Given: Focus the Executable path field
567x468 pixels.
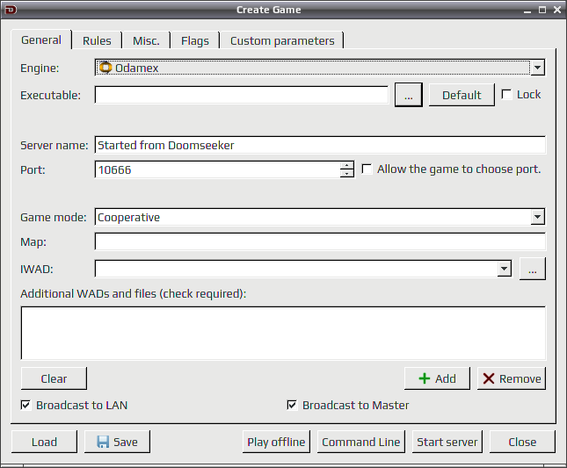Looking at the screenshot, I should 241,95.
